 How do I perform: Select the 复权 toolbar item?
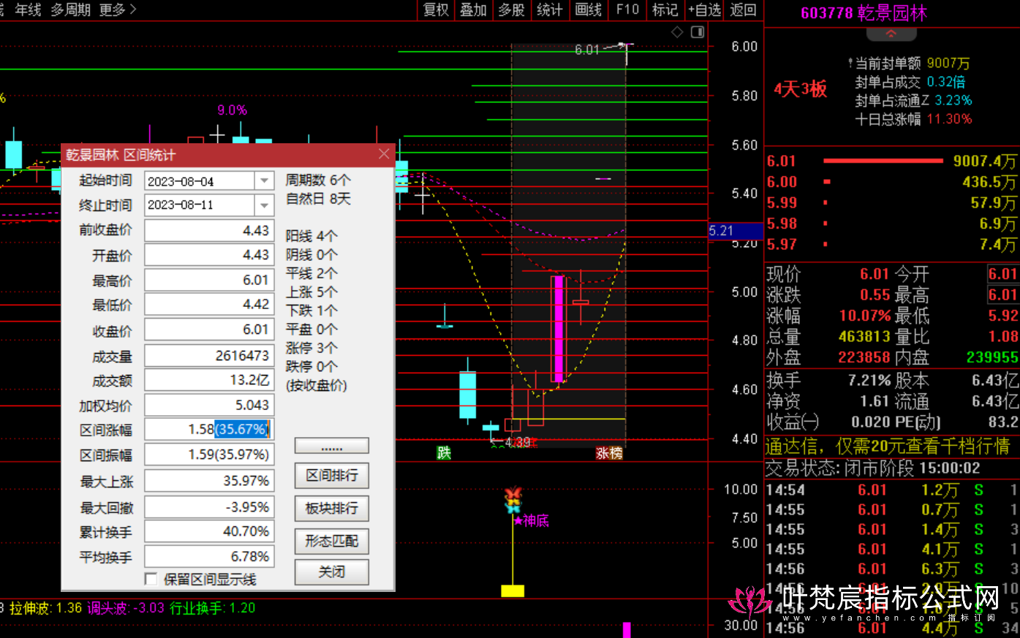pyautogui.click(x=436, y=10)
